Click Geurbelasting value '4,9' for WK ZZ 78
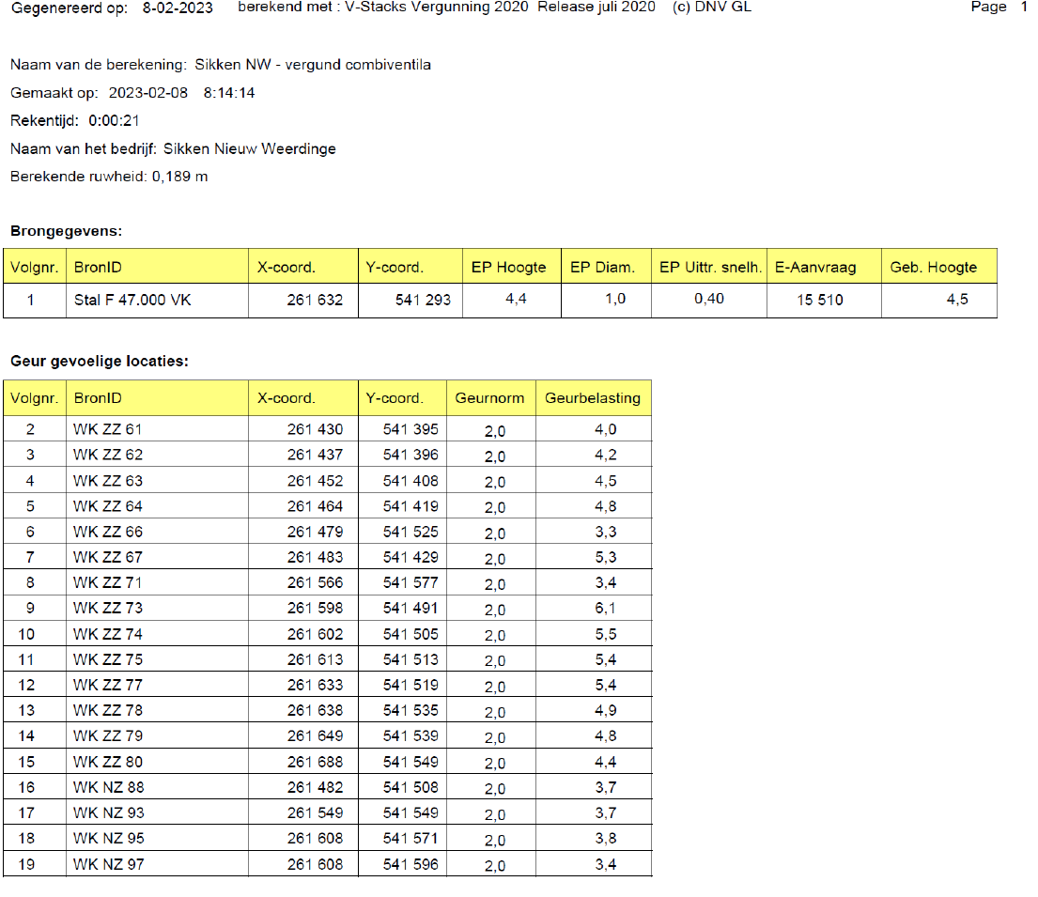This screenshot has height=897, width=1038. coord(605,710)
